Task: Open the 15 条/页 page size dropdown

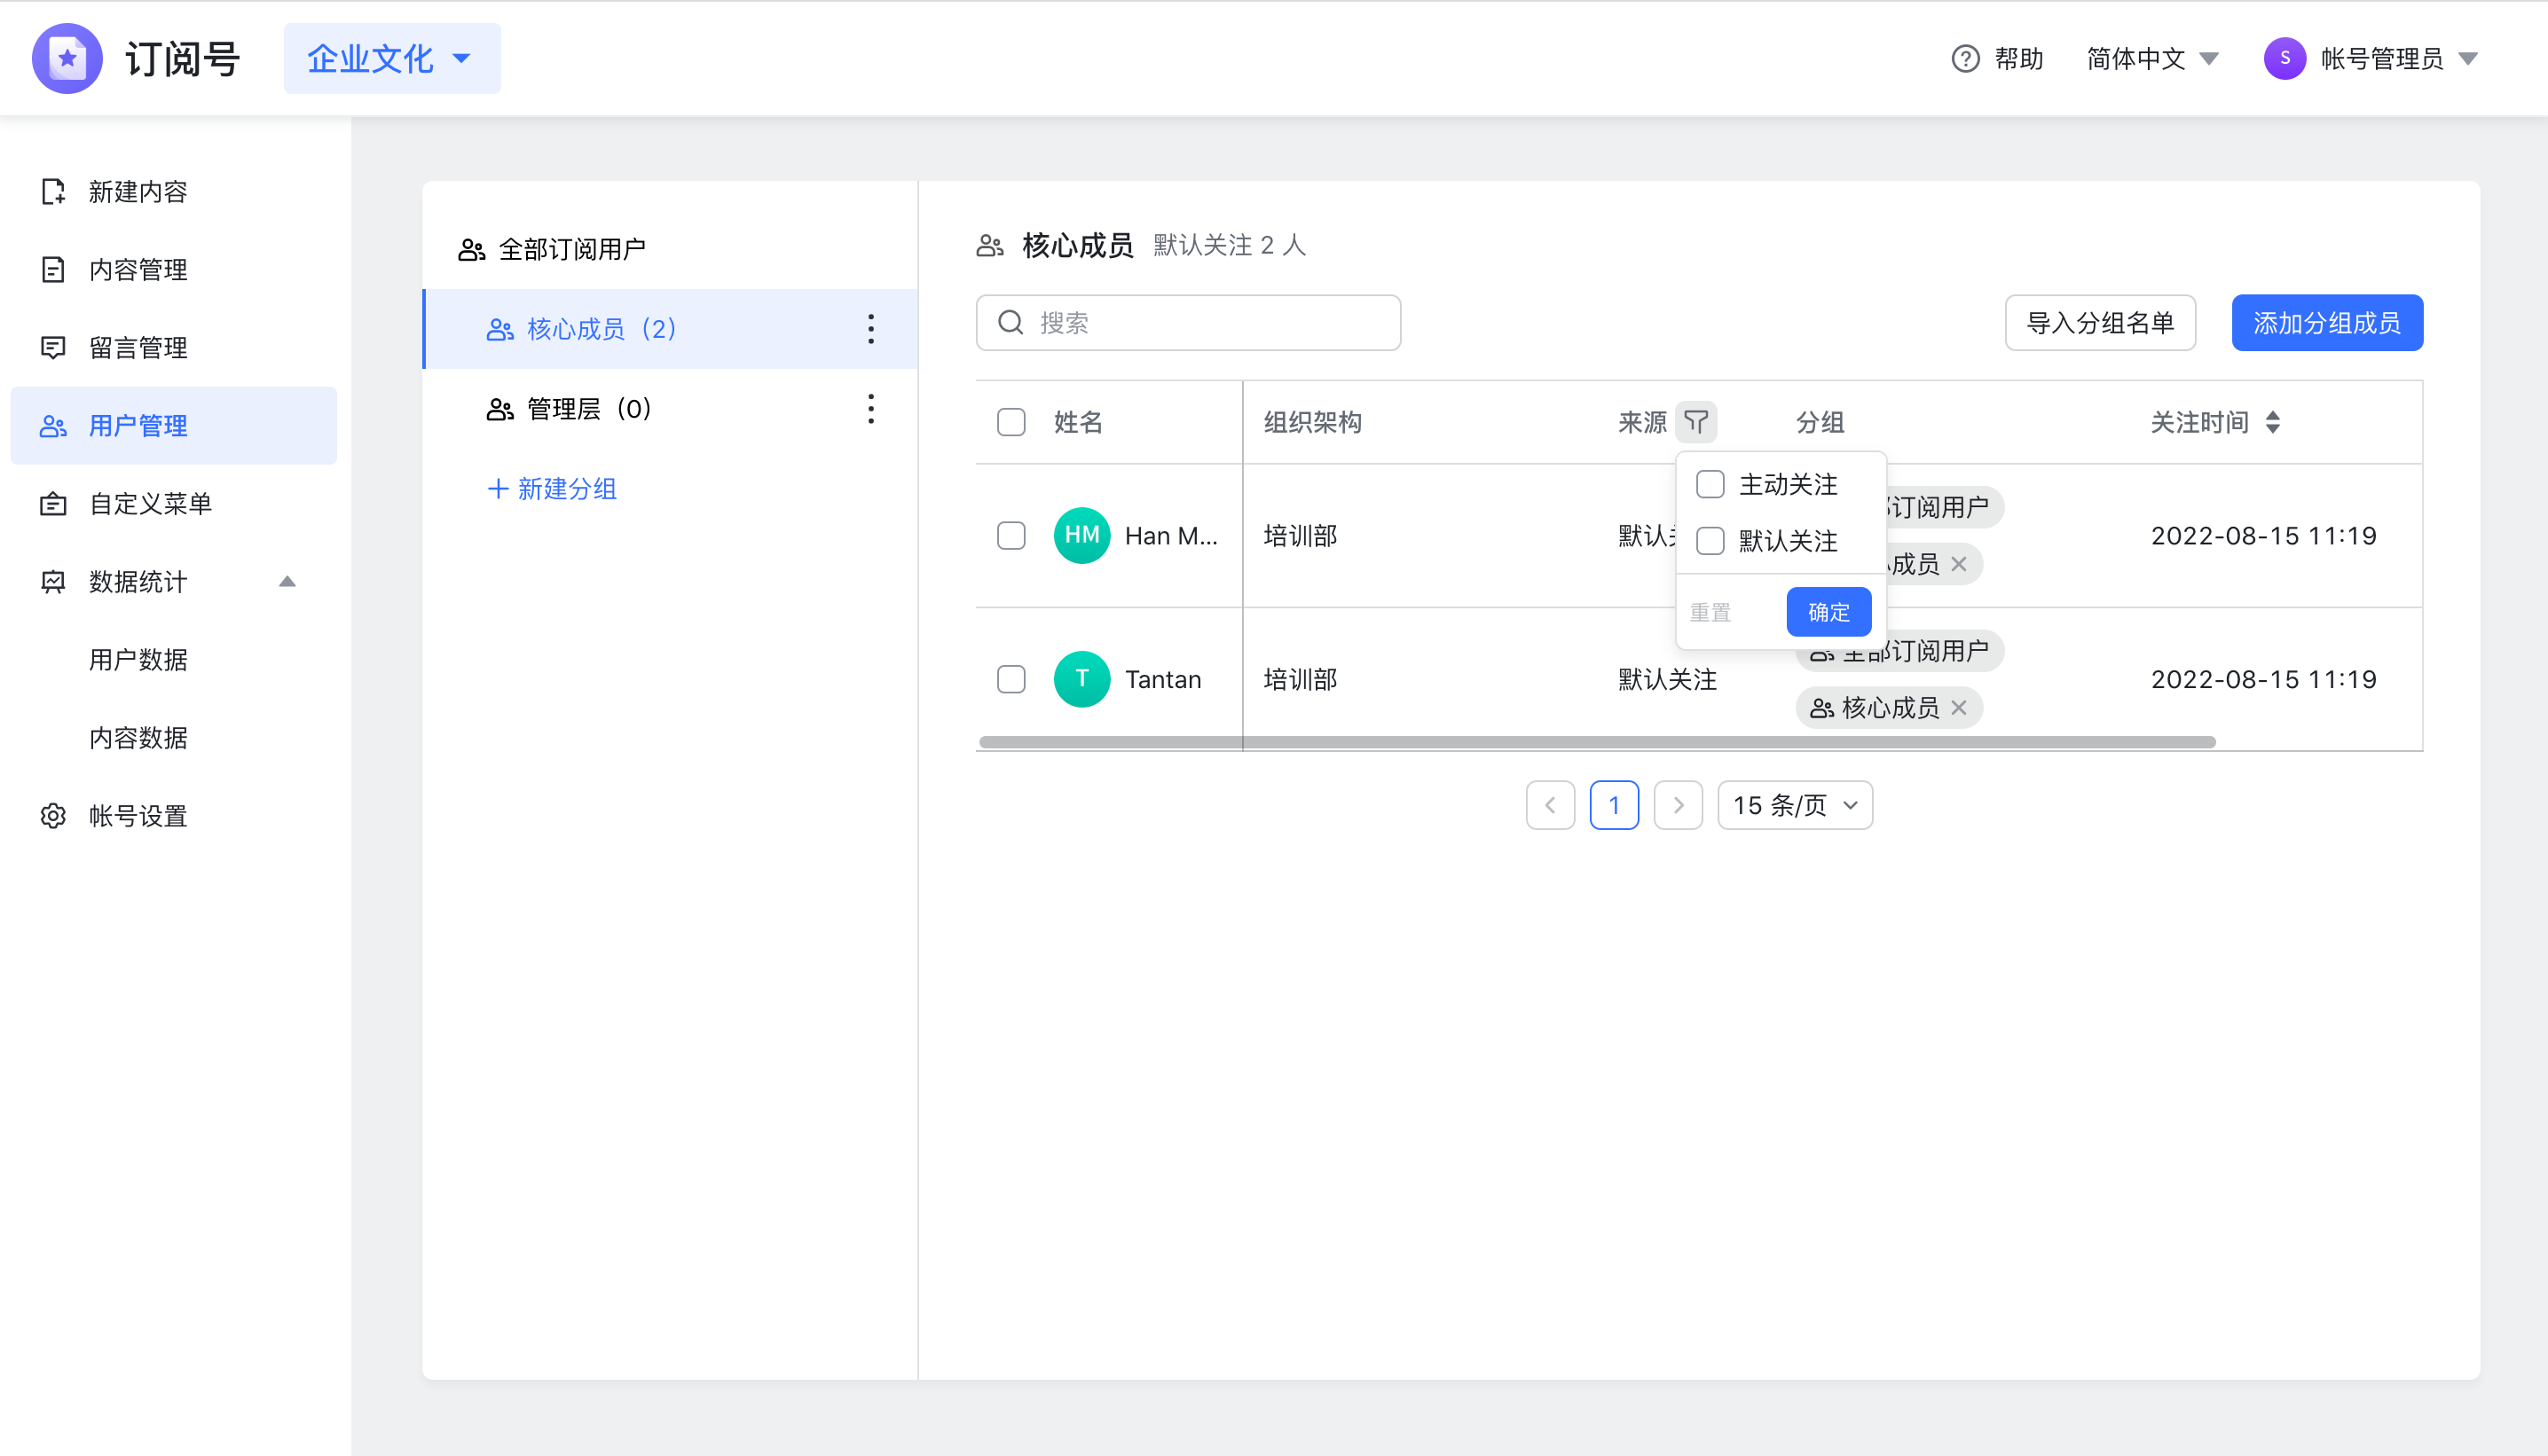Action: tap(1795, 805)
